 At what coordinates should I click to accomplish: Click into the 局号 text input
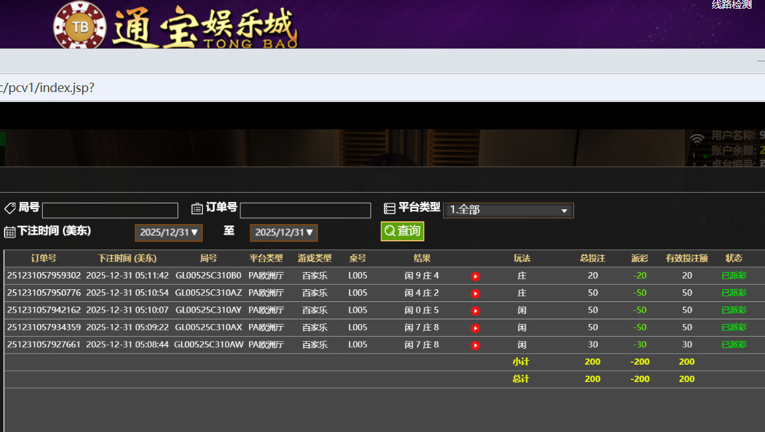tap(110, 211)
